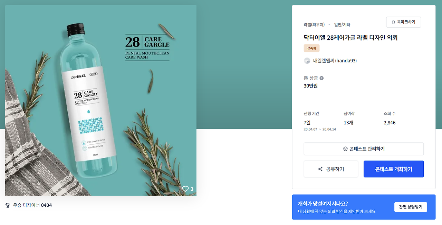Click the share icon in 공유하기 button
This screenshot has height=225, width=442.
[320, 169]
